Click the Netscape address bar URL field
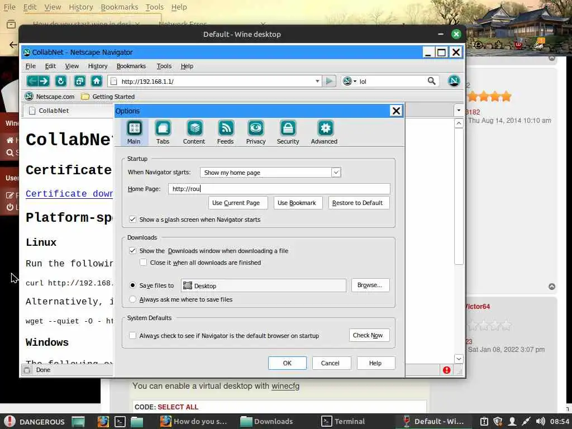The width and height of the screenshot is (572, 429). (215, 81)
